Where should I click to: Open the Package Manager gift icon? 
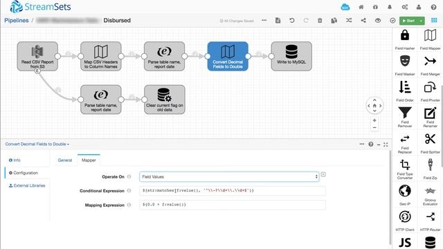tap(375, 7)
